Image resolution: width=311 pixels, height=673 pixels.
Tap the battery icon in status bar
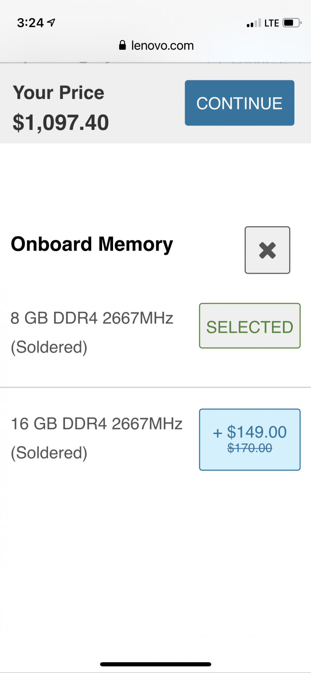point(291,23)
